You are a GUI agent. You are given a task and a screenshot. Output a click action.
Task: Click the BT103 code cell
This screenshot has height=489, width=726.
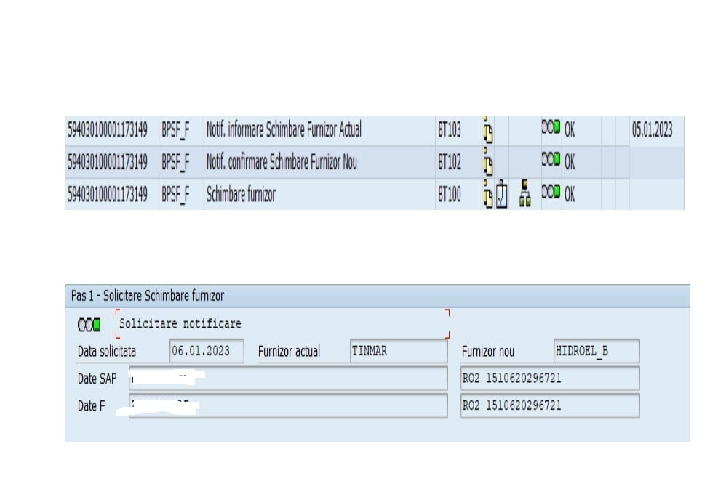450,130
